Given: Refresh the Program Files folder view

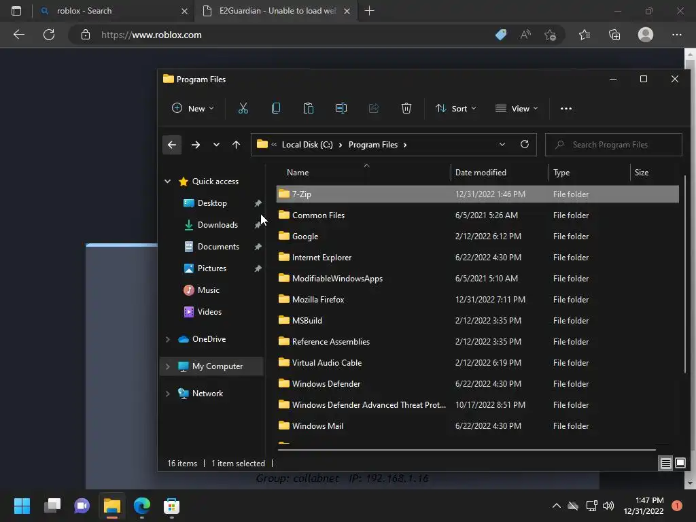Looking at the screenshot, I should tap(524, 144).
